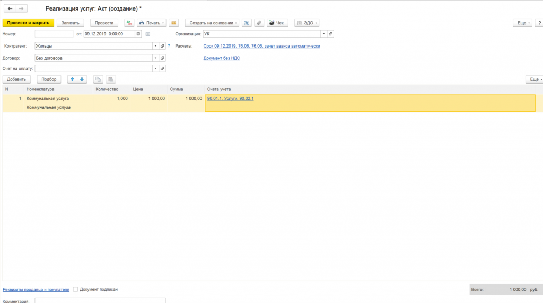The width and height of the screenshot is (543, 303).
Task: Expand Договор dropdown arrow
Action: pos(155,58)
